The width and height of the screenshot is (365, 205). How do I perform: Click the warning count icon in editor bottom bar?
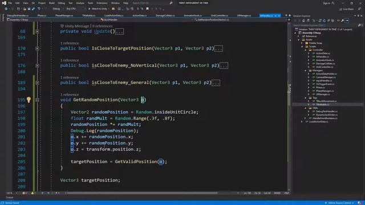click(33, 193)
